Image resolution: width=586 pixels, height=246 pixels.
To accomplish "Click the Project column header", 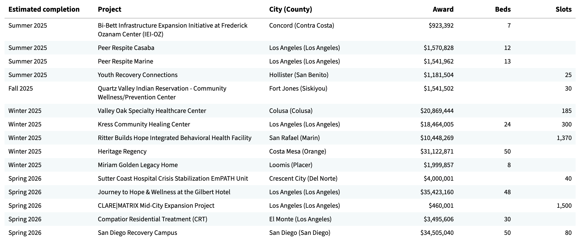I will pos(109,9).
